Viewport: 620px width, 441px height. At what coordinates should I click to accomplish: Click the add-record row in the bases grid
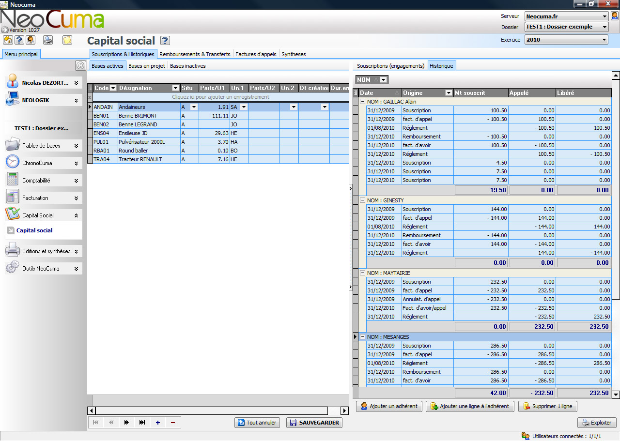[x=220, y=97]
